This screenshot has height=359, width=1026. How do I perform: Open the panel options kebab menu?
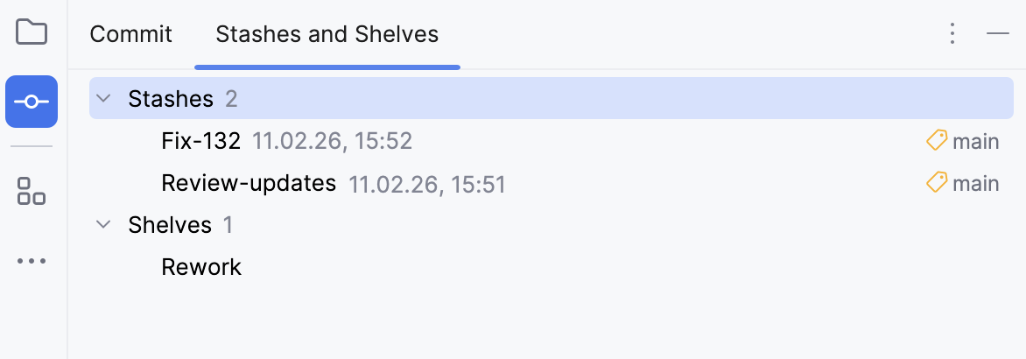click(x=952, y=34)
